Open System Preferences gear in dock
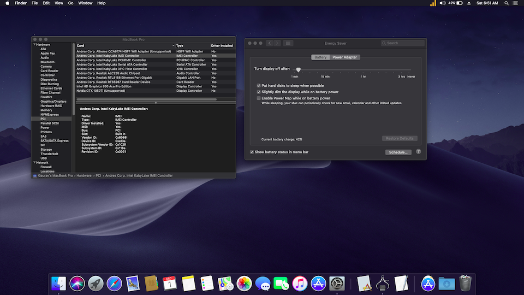524x295 pixels. click(337, 284)
